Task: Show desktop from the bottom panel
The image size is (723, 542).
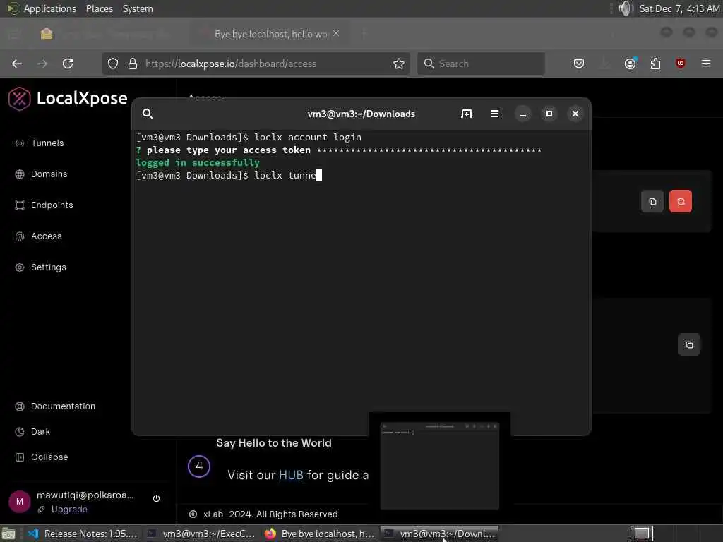Action: (x=8, y=534)
